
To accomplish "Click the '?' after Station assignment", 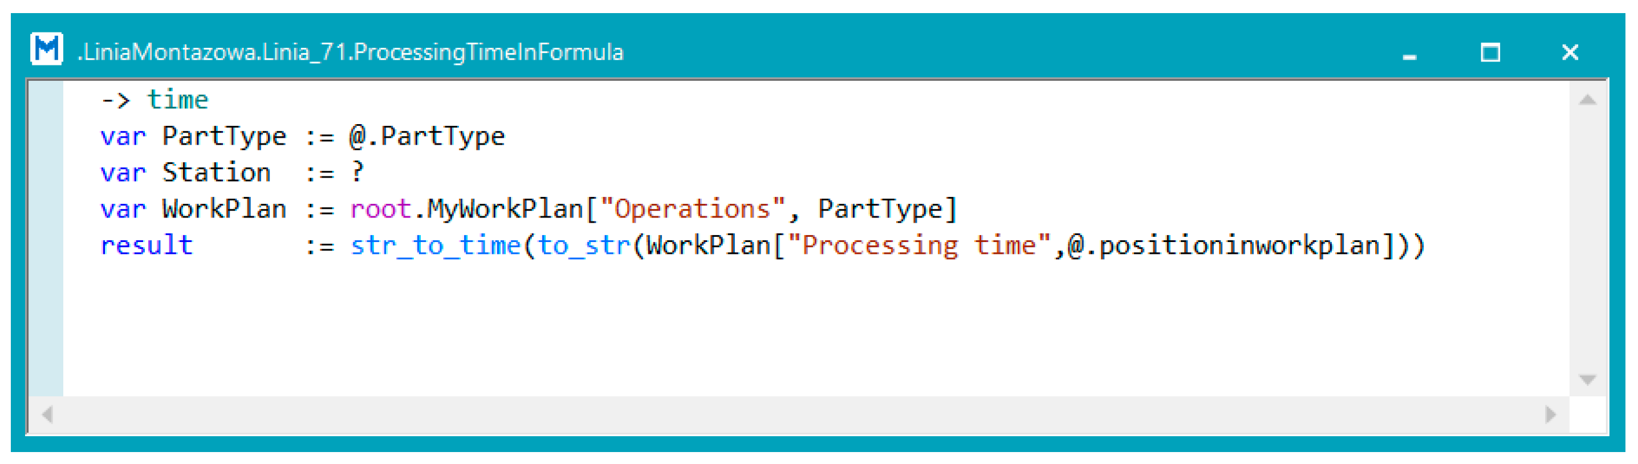I will pyautogui.click(x=357, y=171).
